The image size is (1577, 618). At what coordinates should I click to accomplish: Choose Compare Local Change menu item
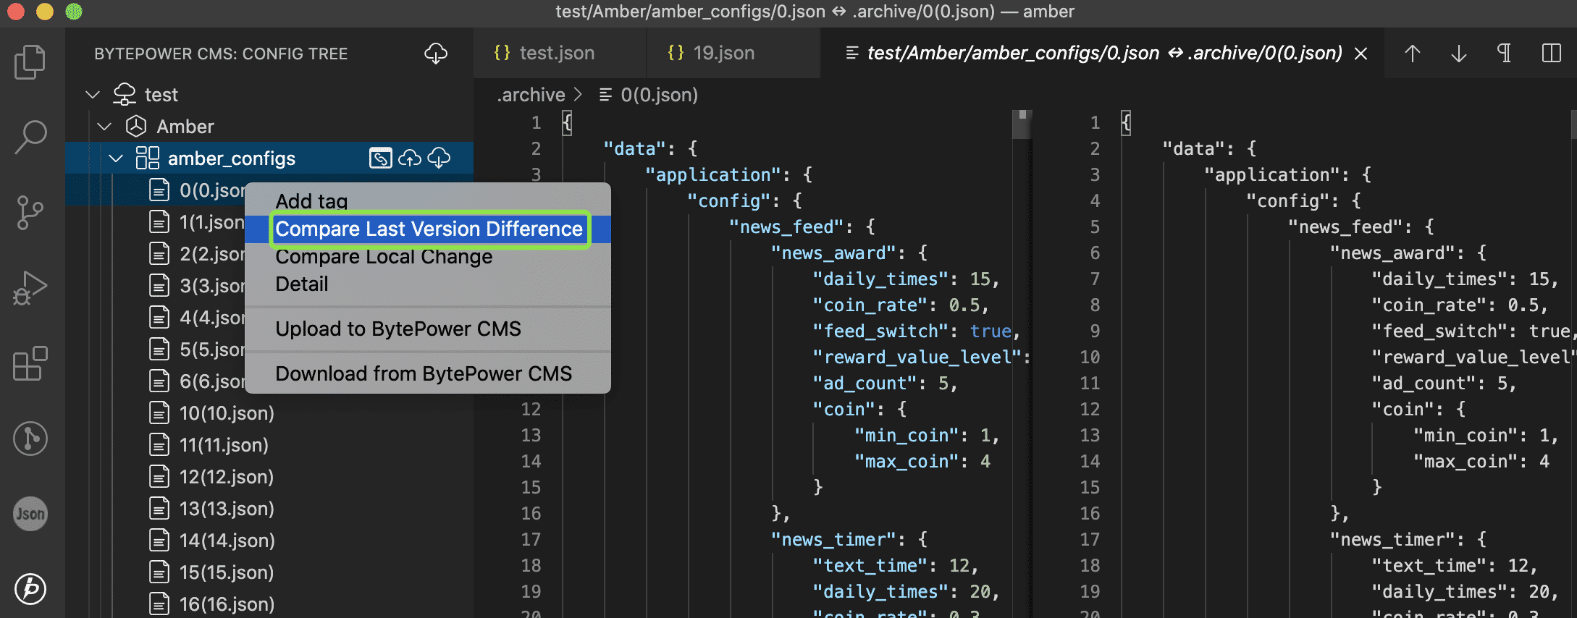[x=427, y=257]
